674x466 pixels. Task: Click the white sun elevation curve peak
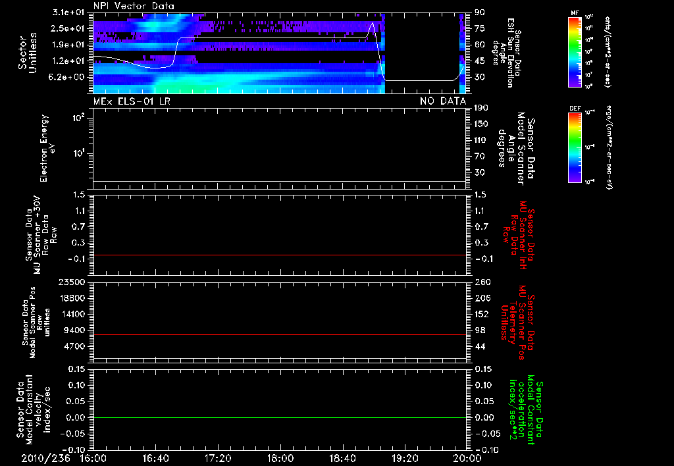(x=372, y=23)
